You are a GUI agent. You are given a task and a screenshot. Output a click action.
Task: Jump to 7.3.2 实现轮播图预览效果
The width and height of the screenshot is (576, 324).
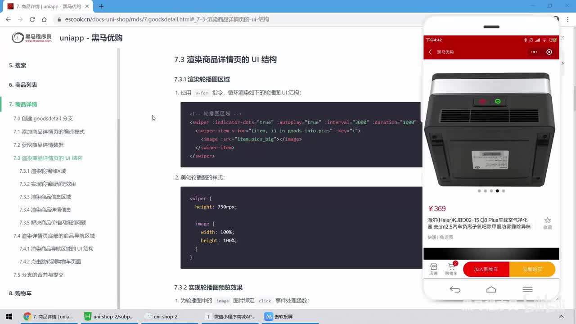tap(48, 184)
